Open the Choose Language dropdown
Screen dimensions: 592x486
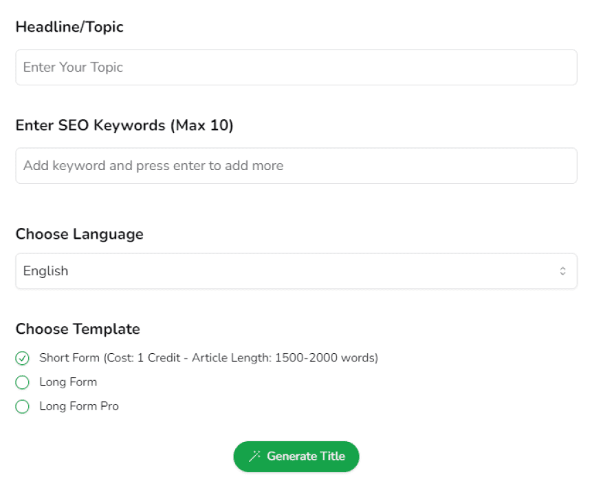[296, 271]
